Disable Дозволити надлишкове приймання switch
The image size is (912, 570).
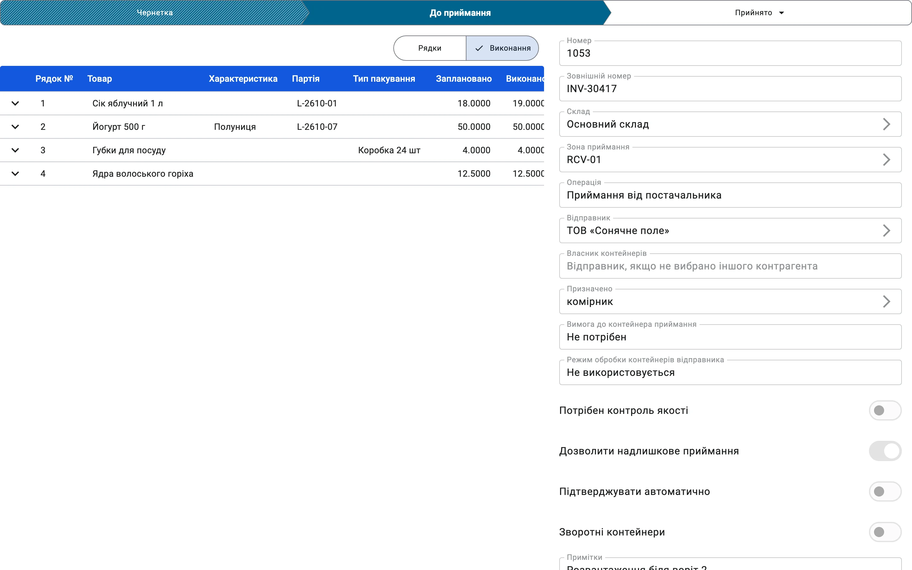click(x=885, y=451)
